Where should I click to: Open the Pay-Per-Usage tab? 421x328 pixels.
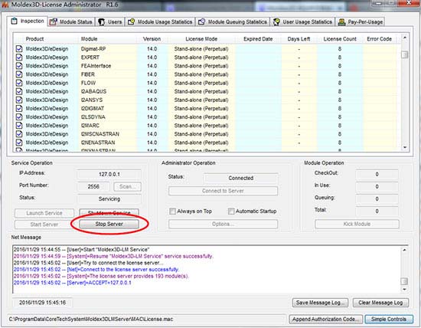(x=361, y=22)
